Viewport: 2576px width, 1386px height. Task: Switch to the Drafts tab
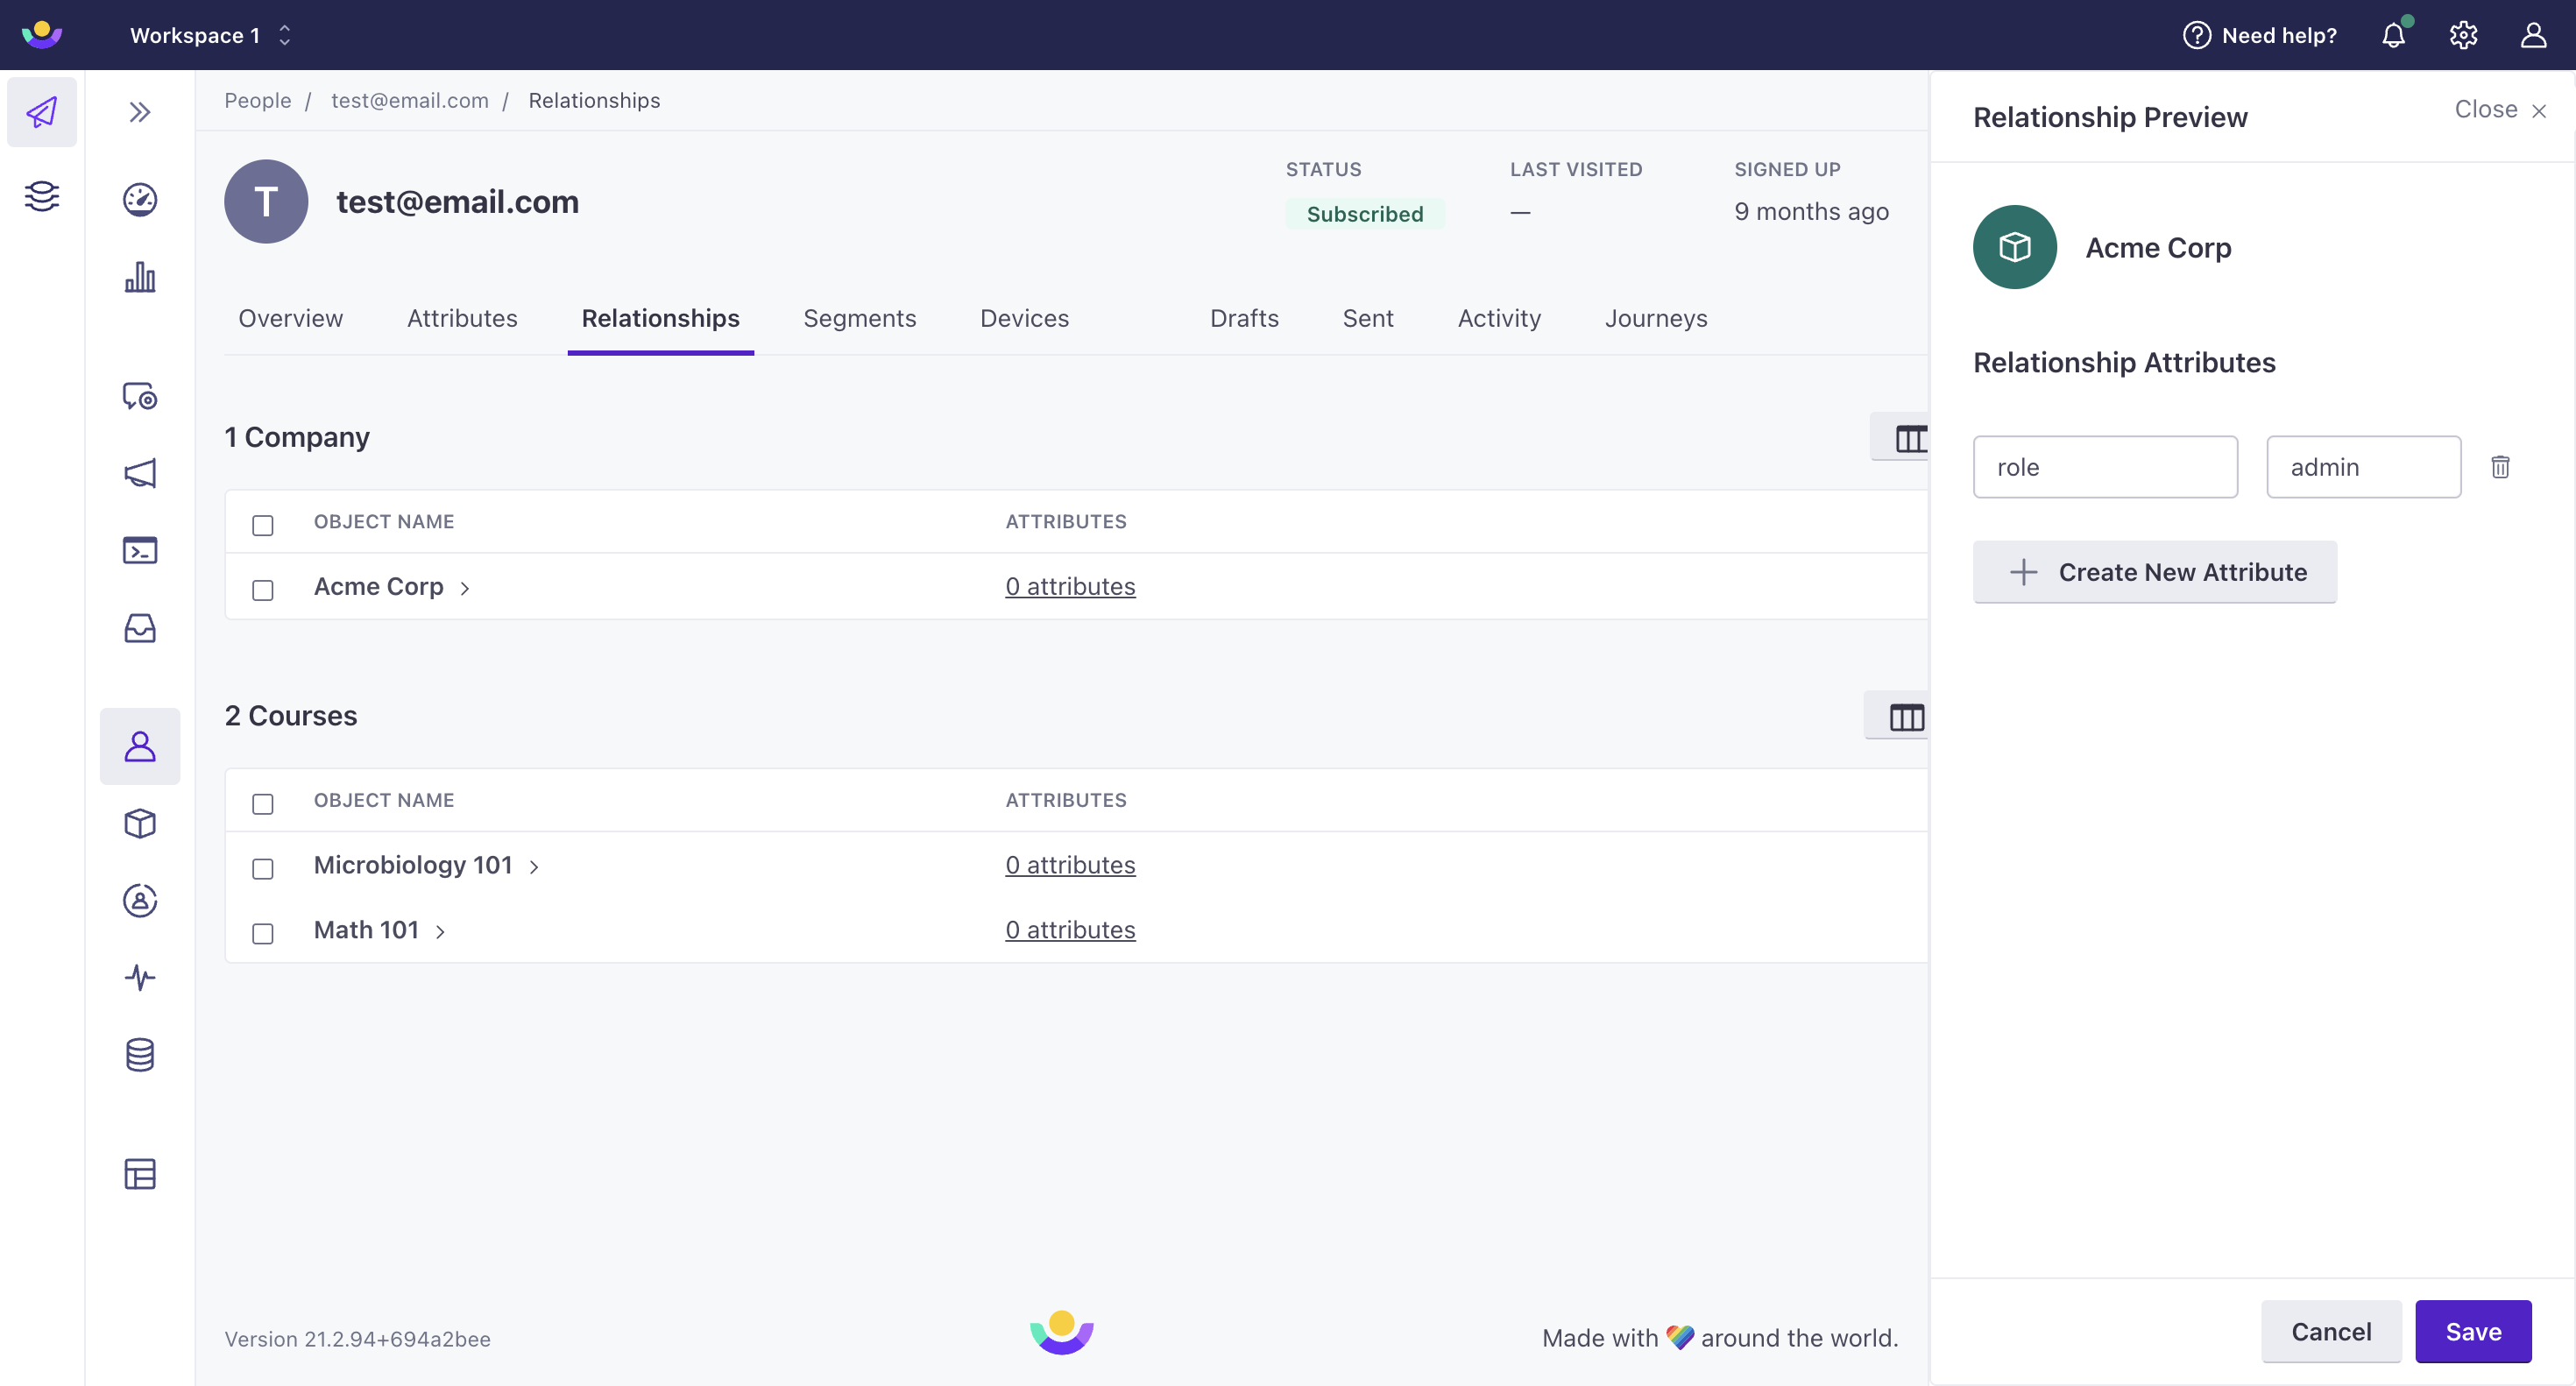click(1244, 318)
